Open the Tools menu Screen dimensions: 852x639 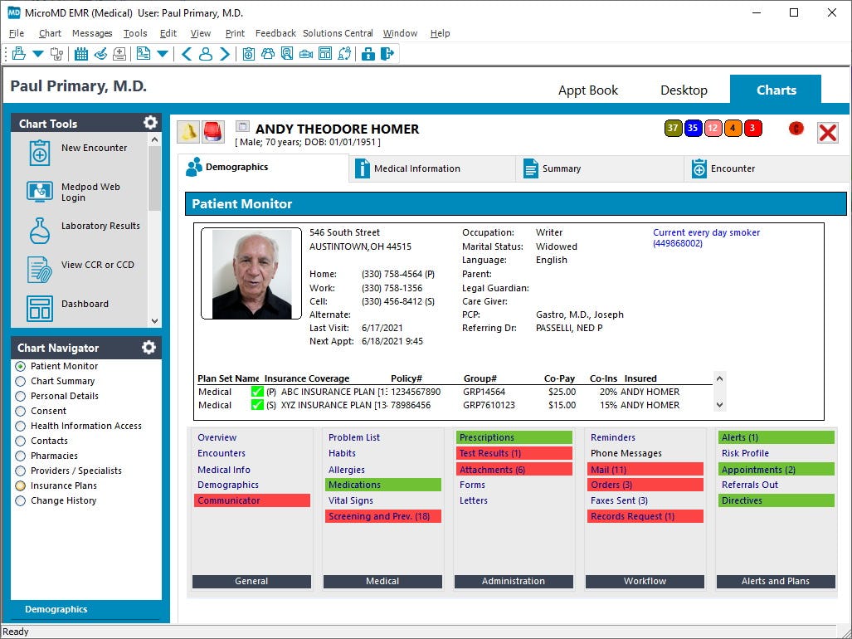pyautogui.click(x=135, y=33)
